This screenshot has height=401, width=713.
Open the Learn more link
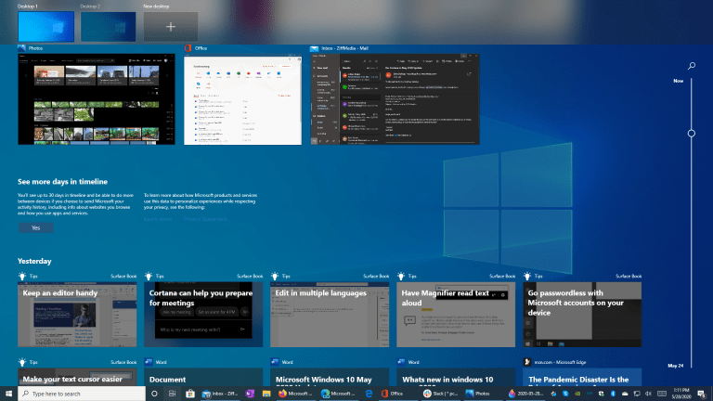(158, 219)
